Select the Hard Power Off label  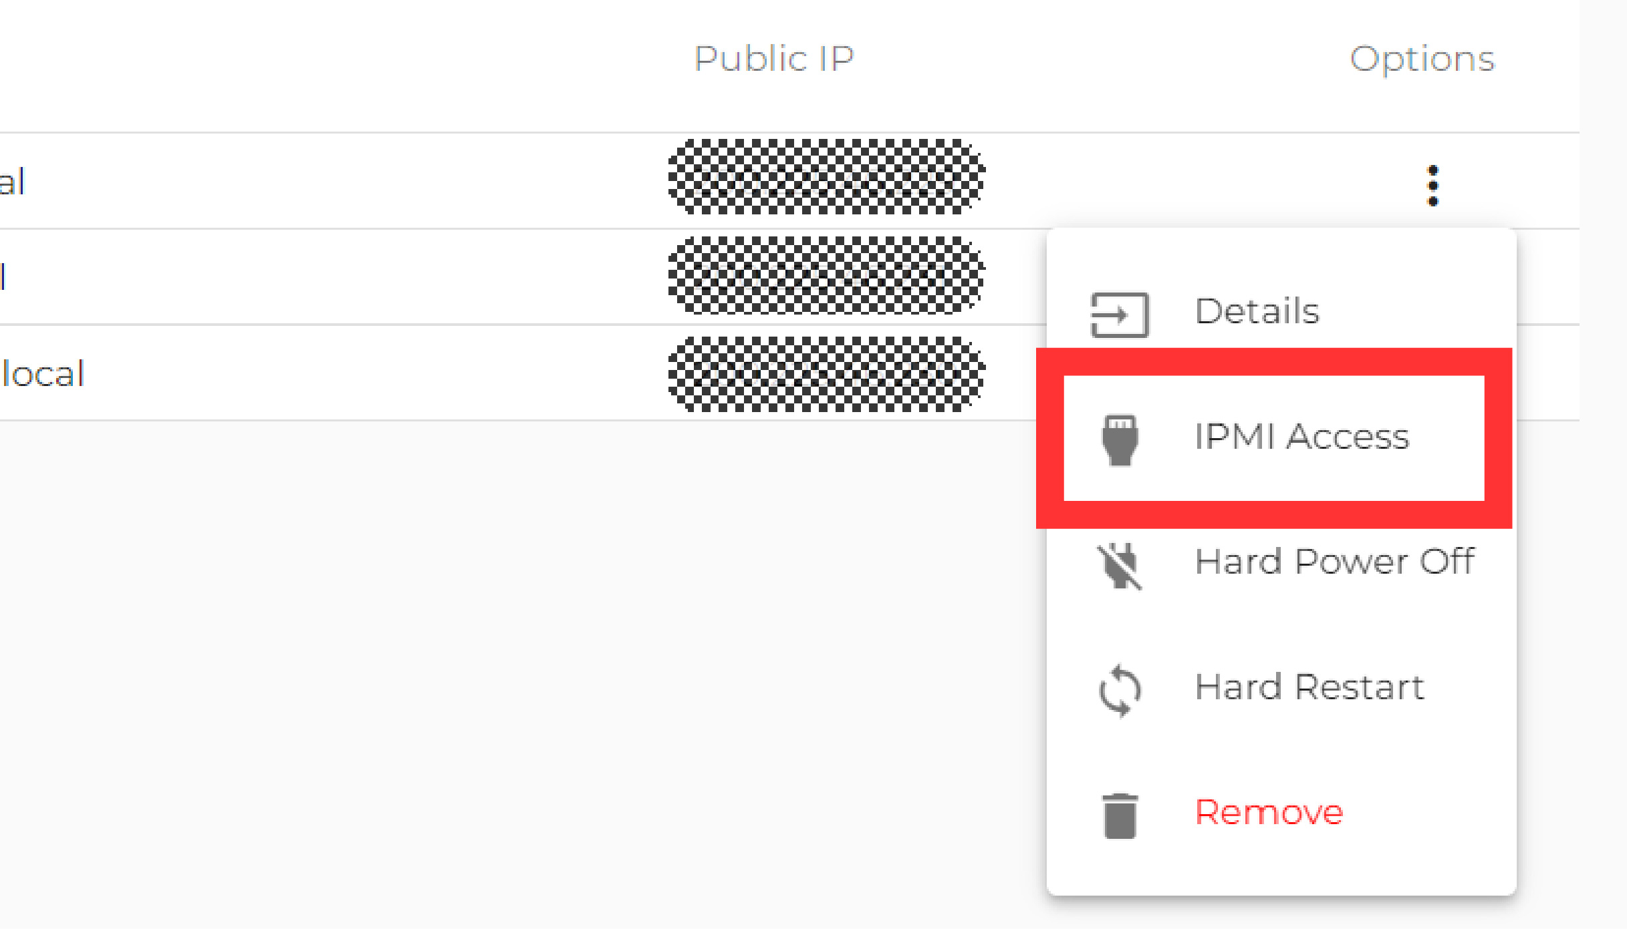tap(1334, 562)
